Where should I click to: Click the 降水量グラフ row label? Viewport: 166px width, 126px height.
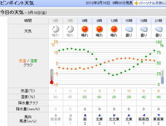pyautogui.click(x=28, y=103)
